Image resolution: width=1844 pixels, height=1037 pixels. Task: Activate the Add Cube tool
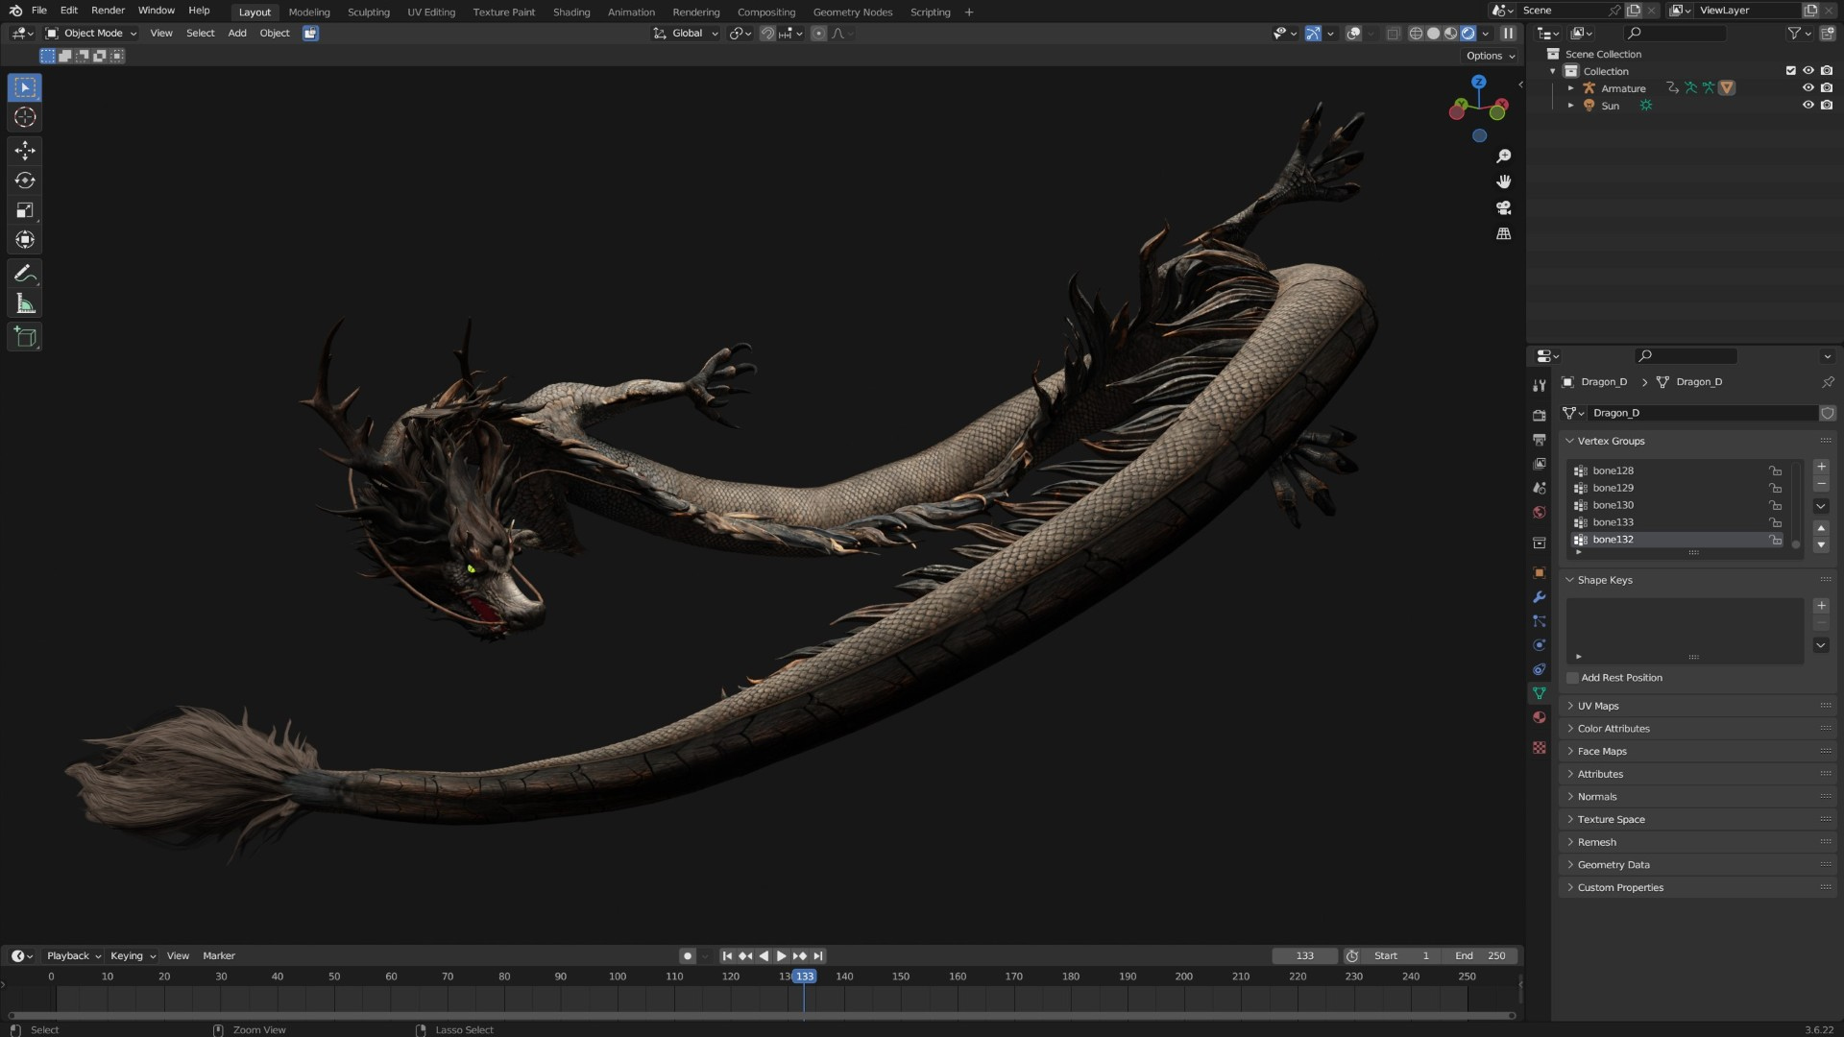point(25,337)
